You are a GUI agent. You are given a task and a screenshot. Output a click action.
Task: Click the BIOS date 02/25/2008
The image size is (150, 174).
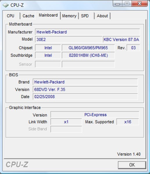coord(85,97)
